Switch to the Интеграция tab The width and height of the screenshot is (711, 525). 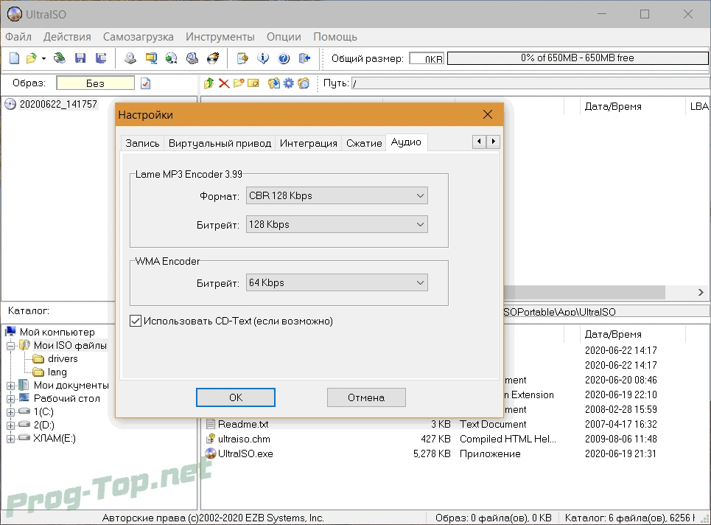(308, 143)
